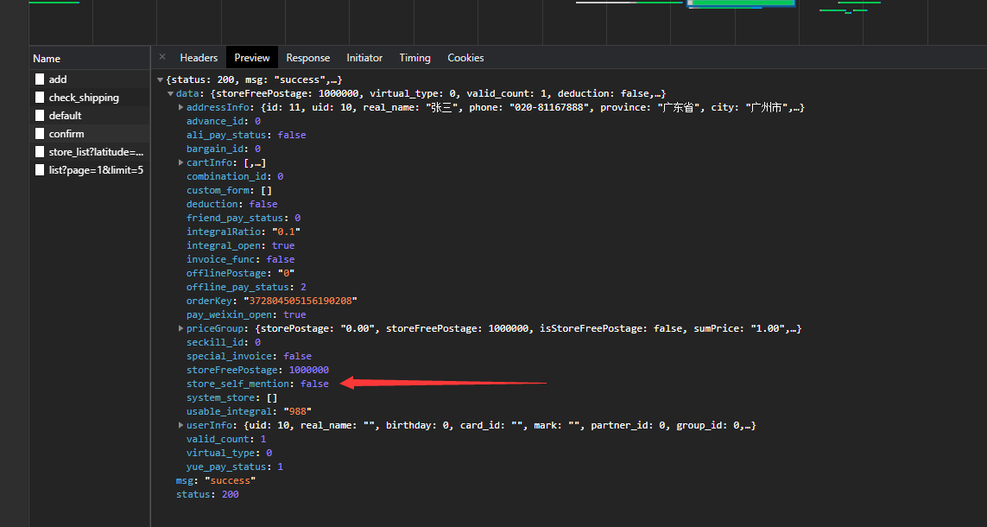Select the integral_open true line
The width and height of the screenshot is (987, 527).
click(x=240, y=246)
